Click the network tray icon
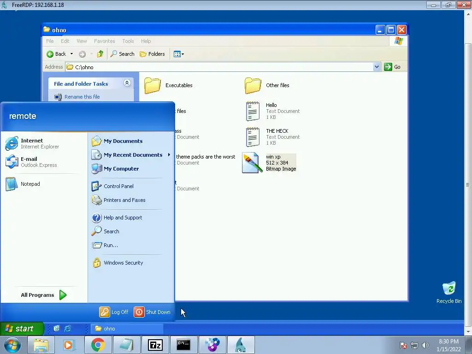The width and height of the screenshot is (472, 354). click(414, 345)
